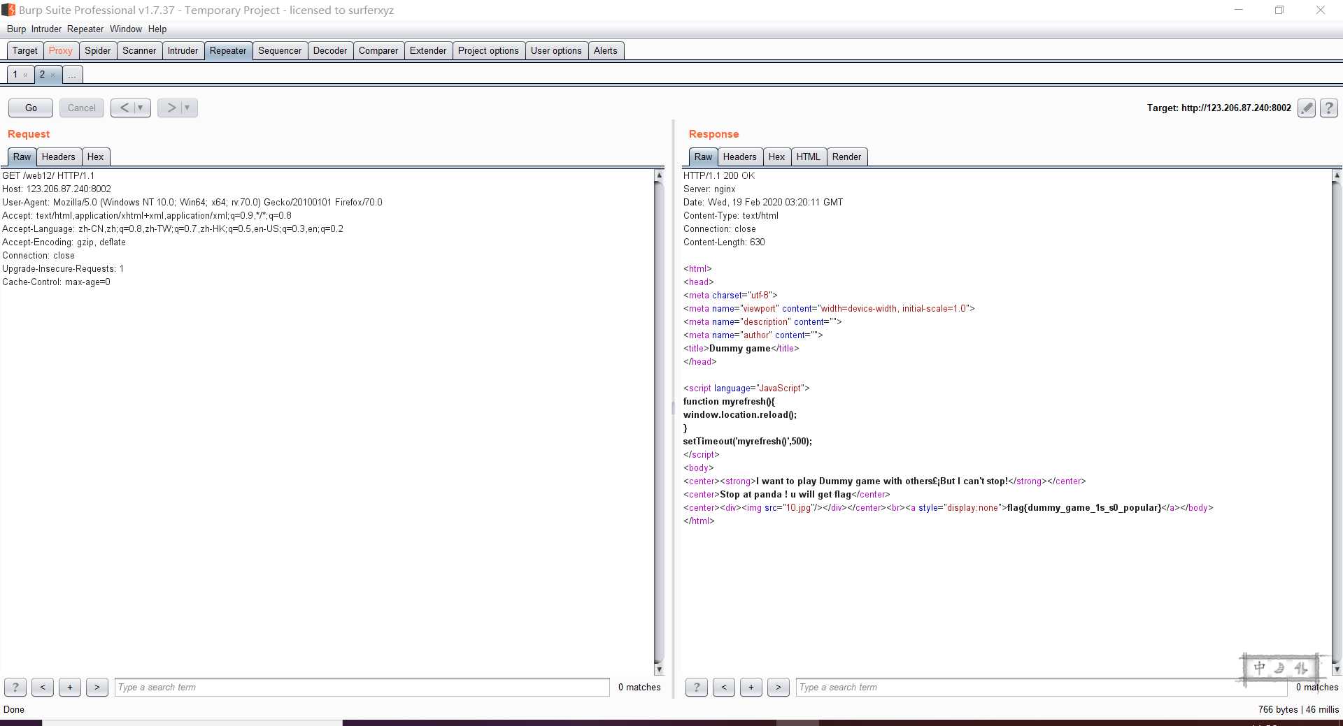Screen dimensions: 1343x726
Task: Show the response Hex view
Action: point(777,157)
